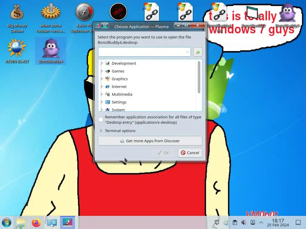306x229 pixels.
Task: Click the KEVIN BLAST sun icon
Action: tap(17, 48)
